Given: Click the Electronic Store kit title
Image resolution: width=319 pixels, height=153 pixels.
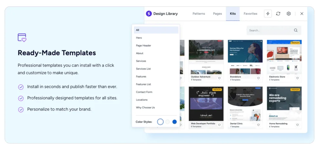Looking at the screenshot, I should [277, 77].
